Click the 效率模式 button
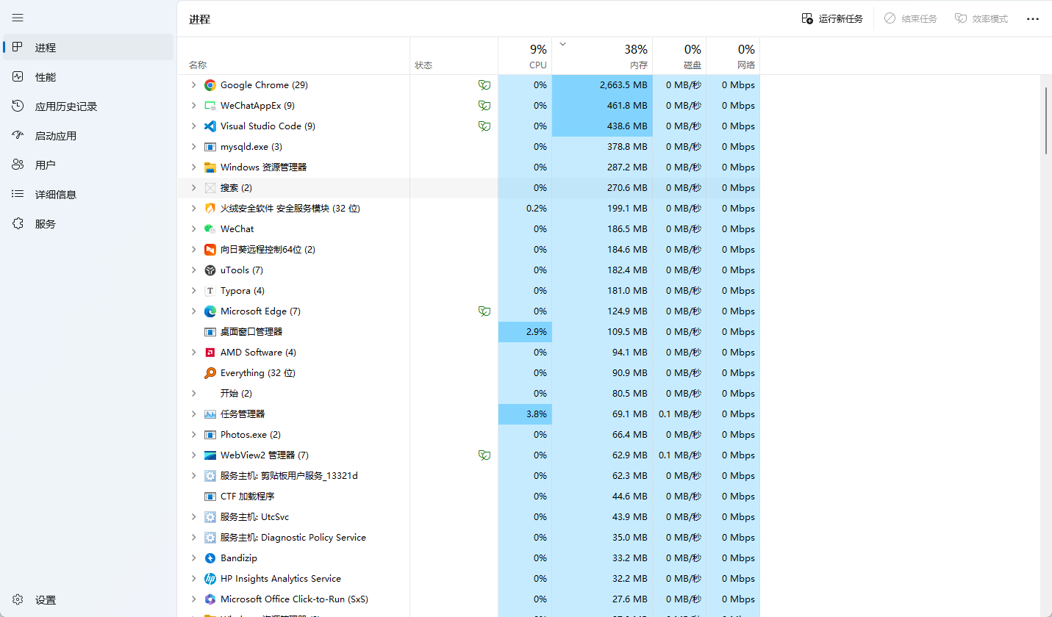 pos(981,18)
